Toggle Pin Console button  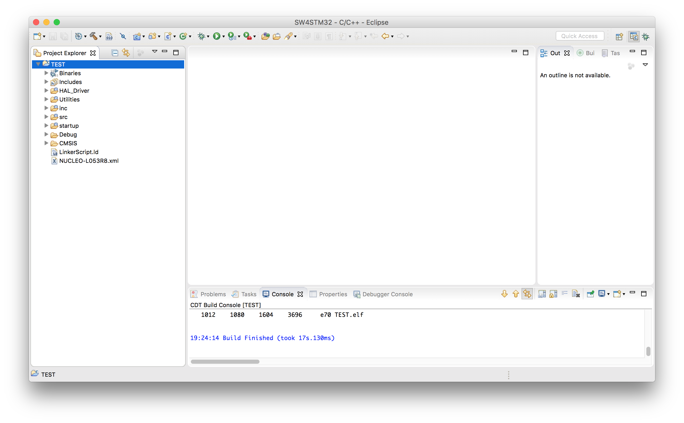pos(590,294)
